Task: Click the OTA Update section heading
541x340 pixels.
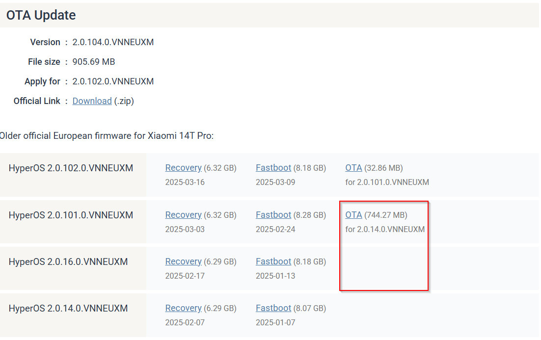Action: tap(41, 15)
